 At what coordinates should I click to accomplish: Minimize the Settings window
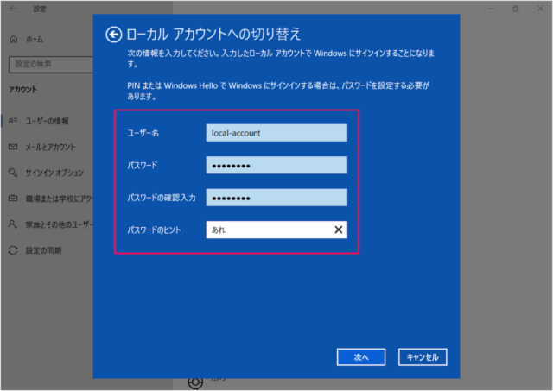[x=491, y=9]
